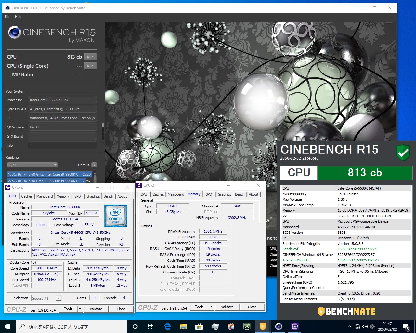The height and width of the screenshot is (333, 416).
Task: Run the CPU Single Core test
Action: click(90, 66)
